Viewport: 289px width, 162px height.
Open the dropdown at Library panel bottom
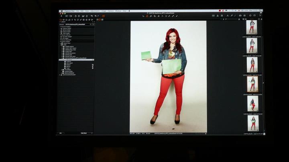(x=86, y=133)
